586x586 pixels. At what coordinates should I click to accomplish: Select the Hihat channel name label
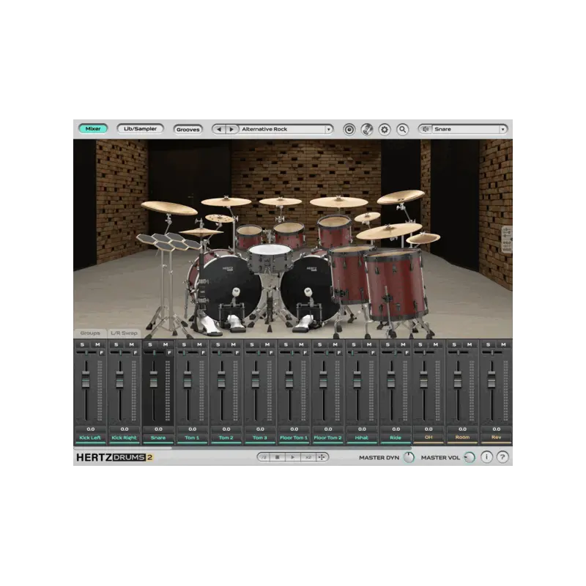coord(362,437)
